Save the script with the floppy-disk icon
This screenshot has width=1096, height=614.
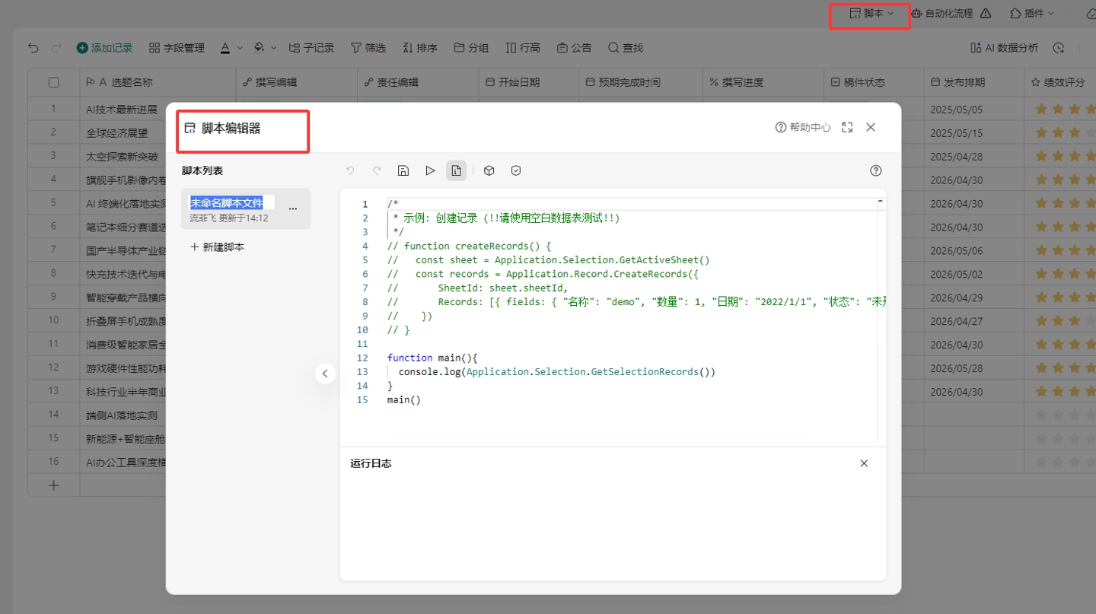403,170
